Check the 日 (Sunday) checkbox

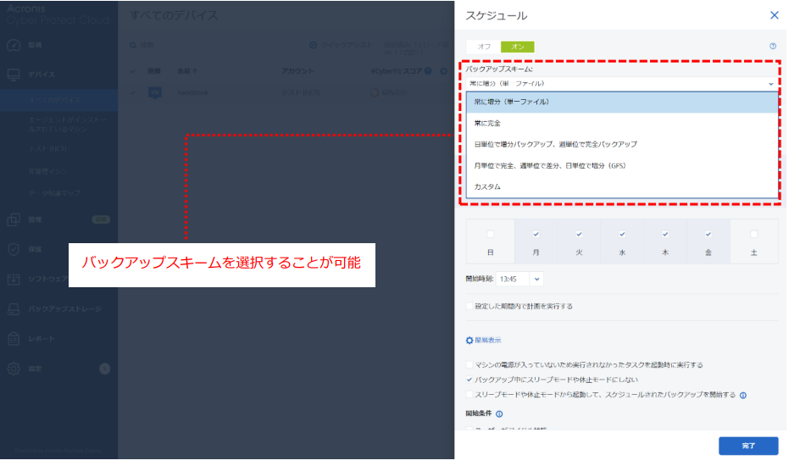[x=490, y=235]
